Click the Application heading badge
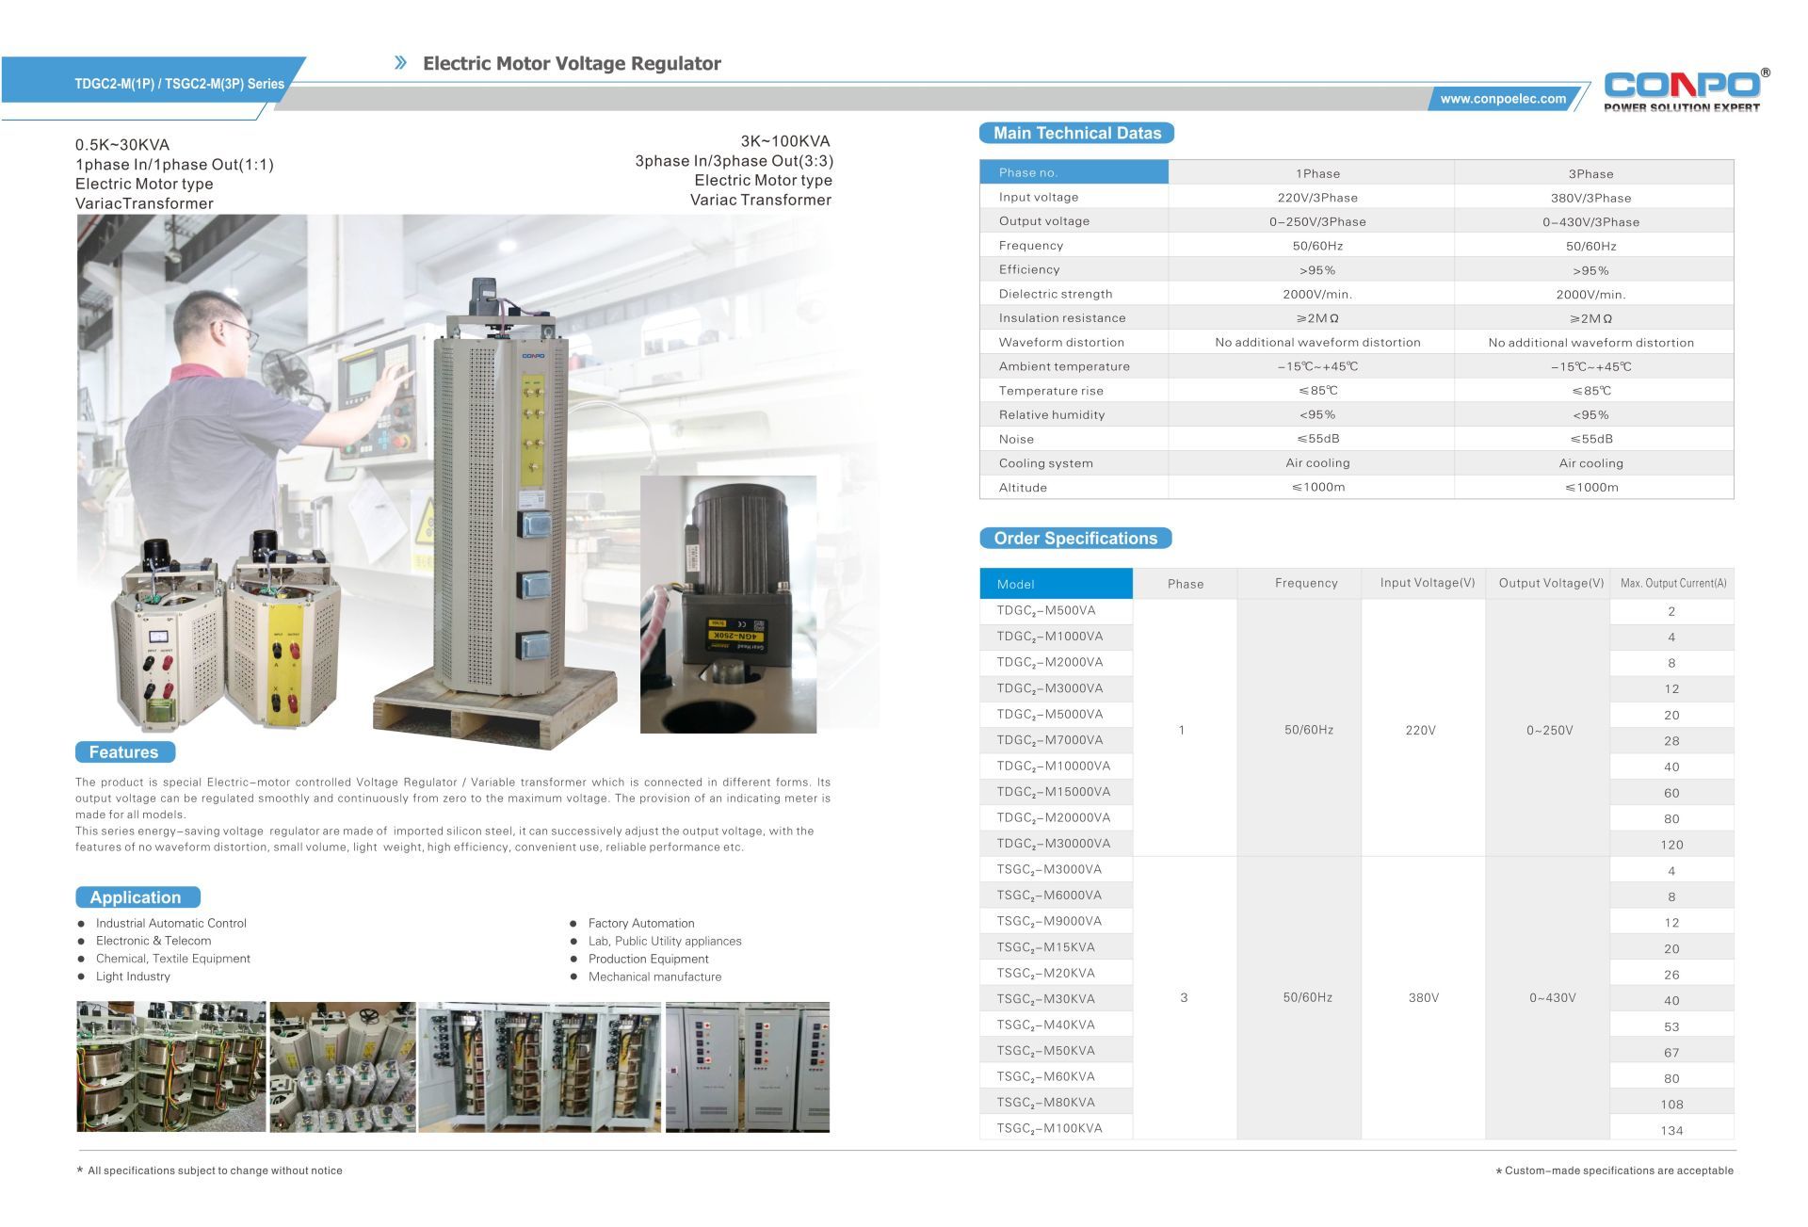The height and width of the screenshot is (1227, 1808). point(137,897)
